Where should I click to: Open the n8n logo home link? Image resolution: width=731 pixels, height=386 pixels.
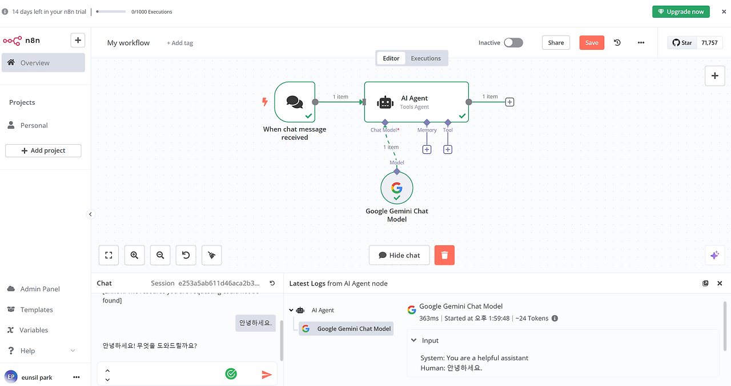pos(22,41)
